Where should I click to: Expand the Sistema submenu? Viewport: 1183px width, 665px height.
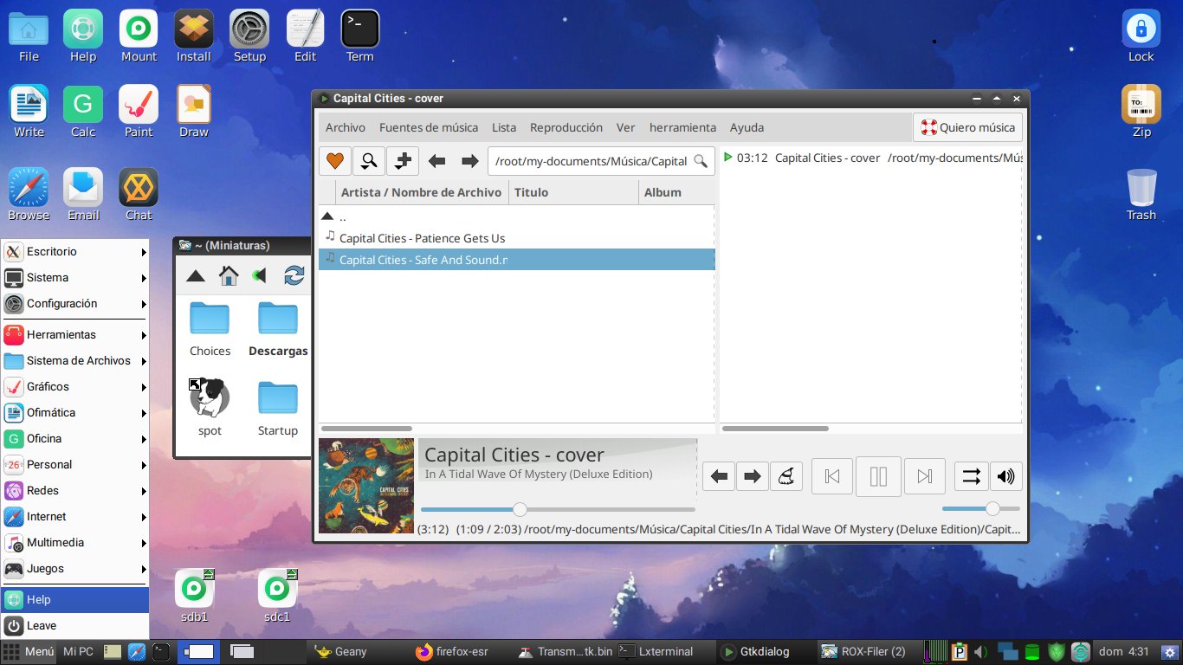[75, 278]
